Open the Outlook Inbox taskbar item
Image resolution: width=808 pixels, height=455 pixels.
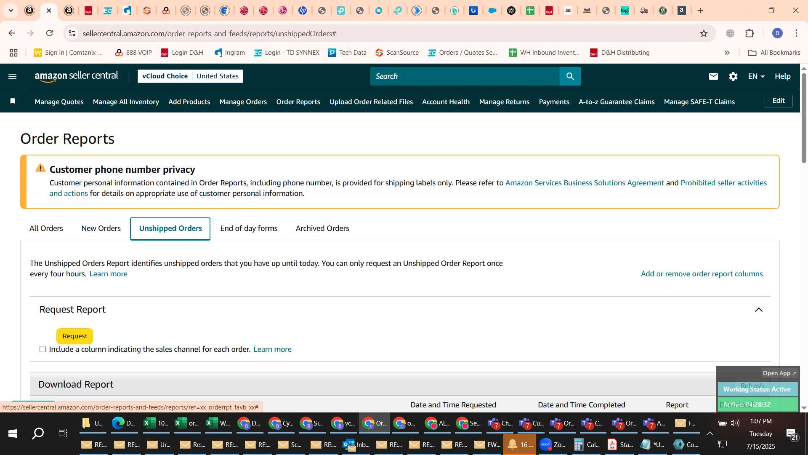point(356,444)
